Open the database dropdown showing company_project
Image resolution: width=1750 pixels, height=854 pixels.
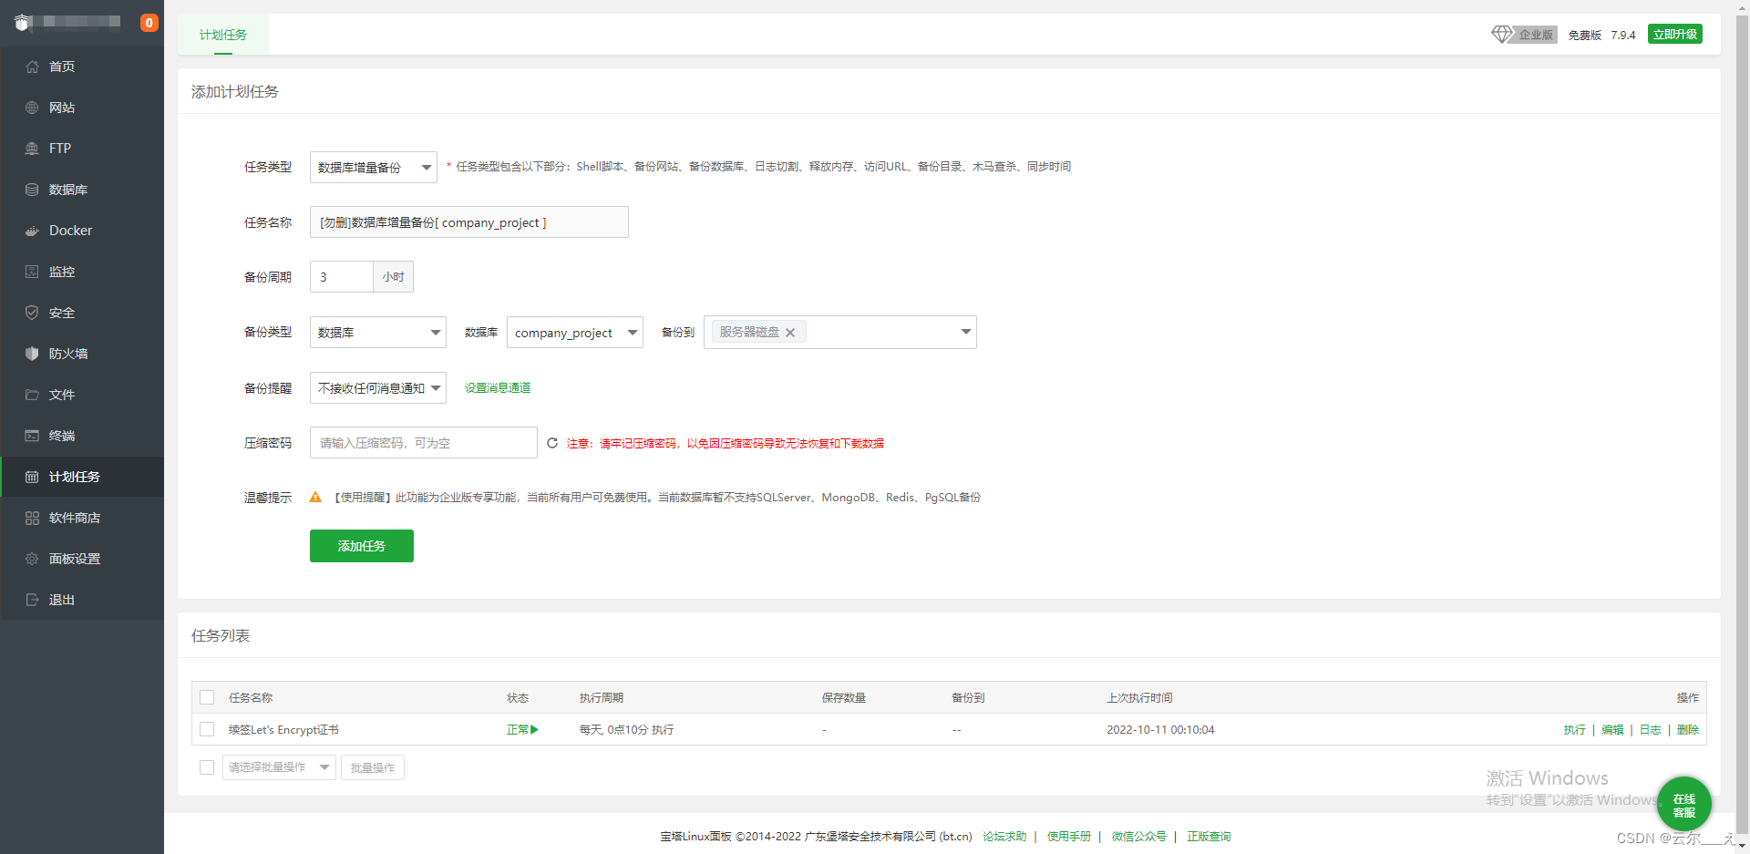point(575,333)
